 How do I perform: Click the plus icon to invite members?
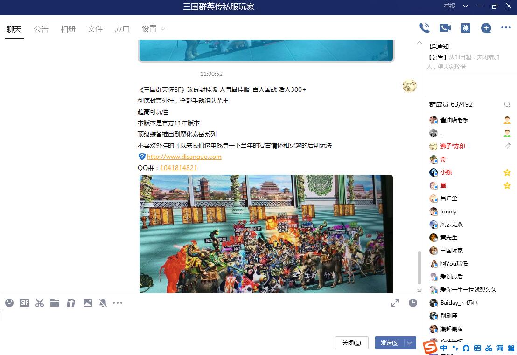486,28
